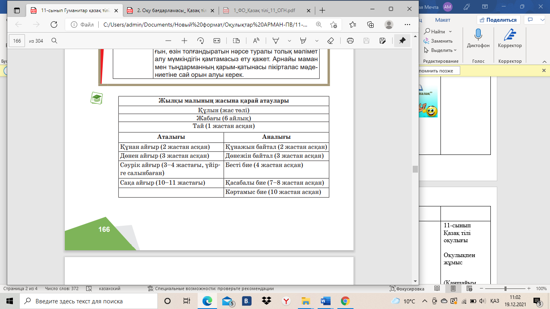Click Заменить in Word's editing group
This screenshot has width=550, height=309.
438,41
